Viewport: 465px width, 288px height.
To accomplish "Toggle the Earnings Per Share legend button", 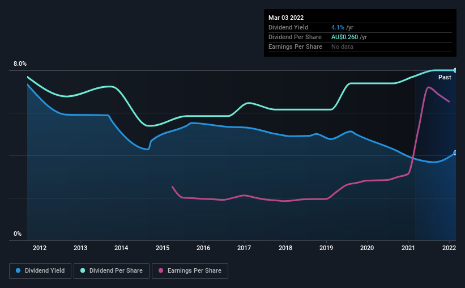I will (190, 271).
